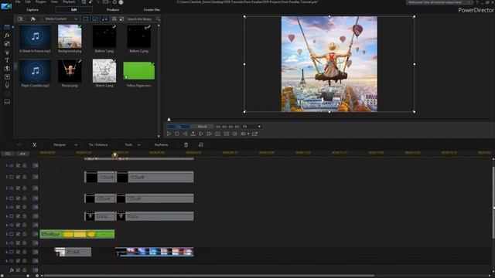The image size is (495, 278).
Task: Click the library menu grid icon
Action: 114,19
